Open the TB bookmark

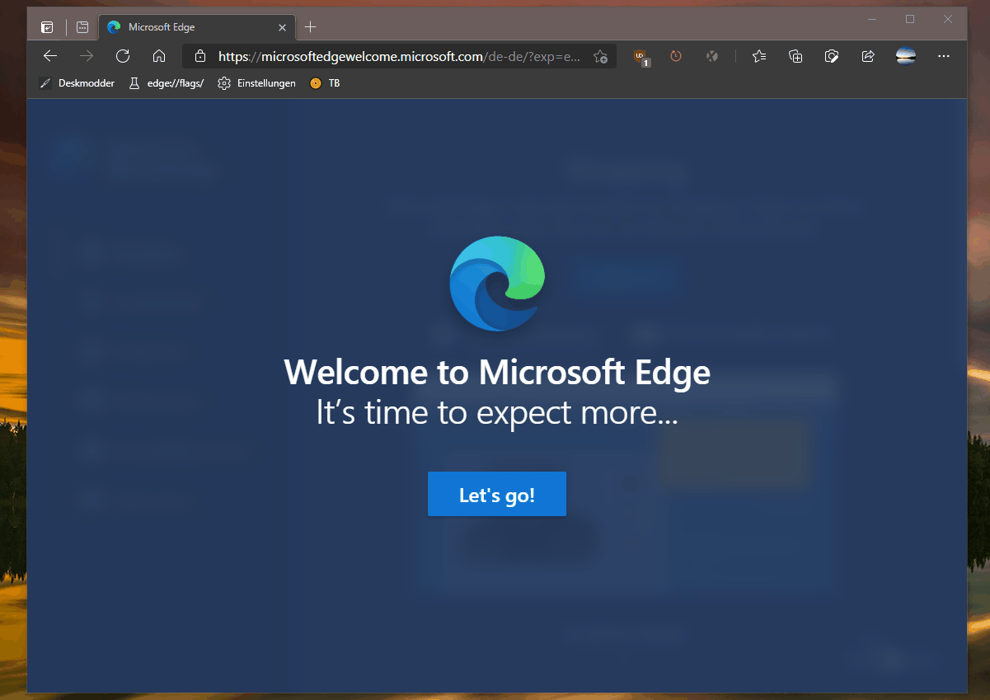click(325, 83)
